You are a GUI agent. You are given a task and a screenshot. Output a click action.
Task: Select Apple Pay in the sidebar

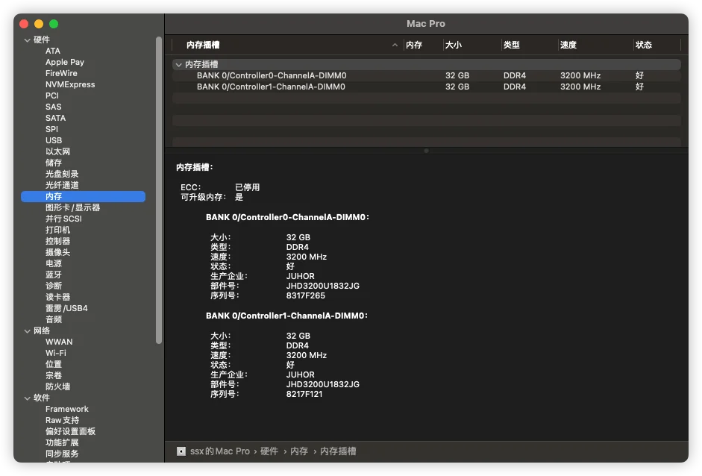point(64,62)
